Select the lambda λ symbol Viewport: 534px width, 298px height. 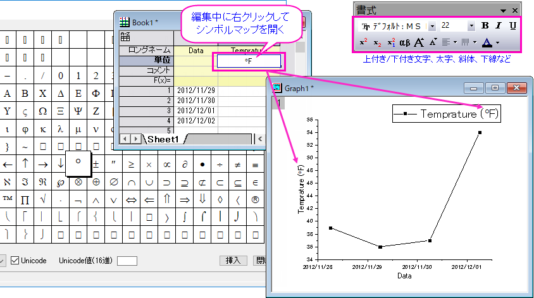pyautogui.click(x=61, y=129)
